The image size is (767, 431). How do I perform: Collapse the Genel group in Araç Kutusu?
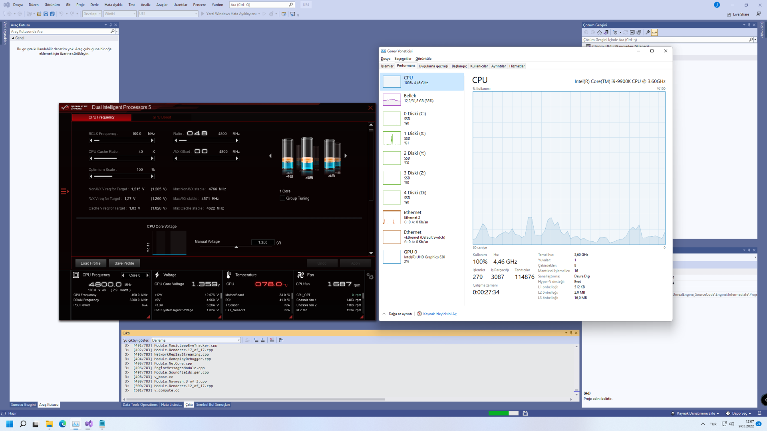pos(13,38)
